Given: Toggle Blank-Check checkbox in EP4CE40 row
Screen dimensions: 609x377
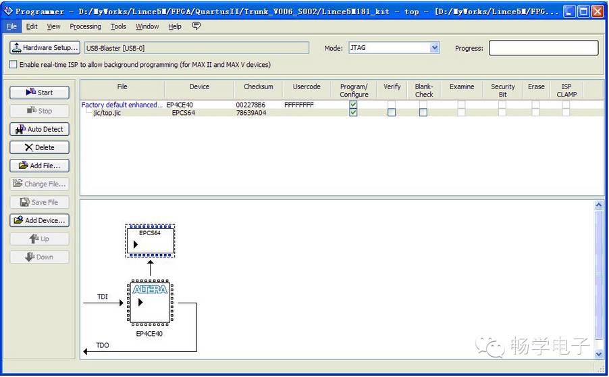Looking at the screenshot, I should tap(423, 105).
